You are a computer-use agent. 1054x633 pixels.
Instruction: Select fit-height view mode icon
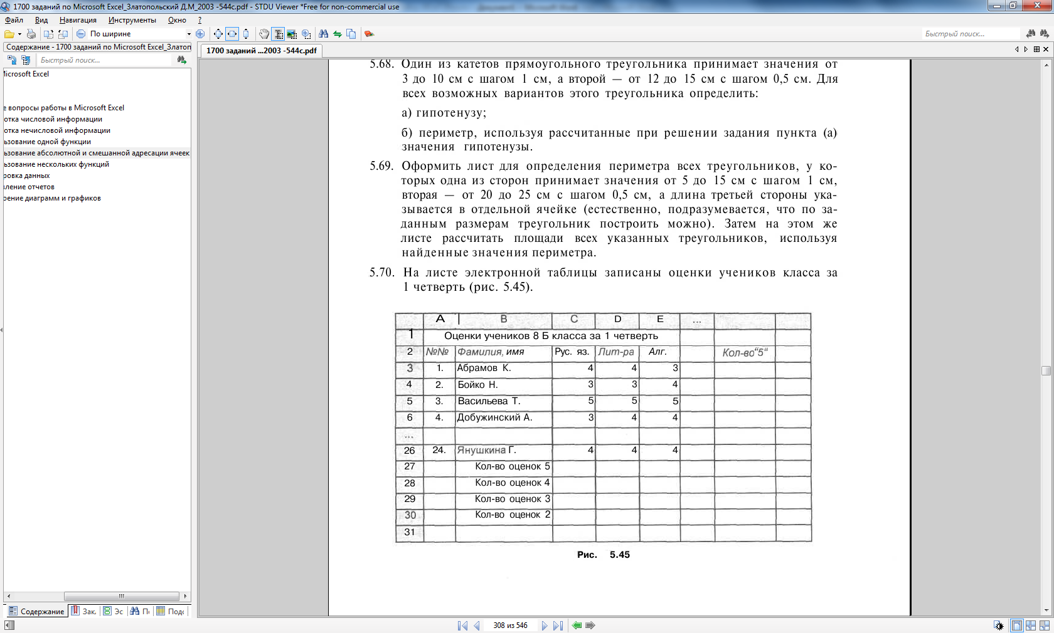point(246,34)
